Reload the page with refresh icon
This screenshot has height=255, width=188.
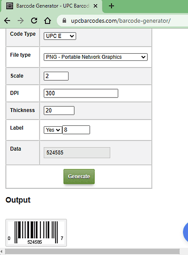pyautogui.click(x=34, y=20)
